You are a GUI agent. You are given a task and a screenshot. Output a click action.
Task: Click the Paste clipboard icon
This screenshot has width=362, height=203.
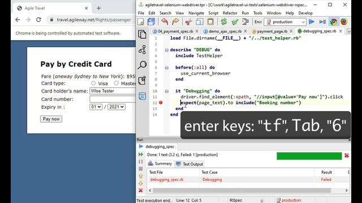210,22
